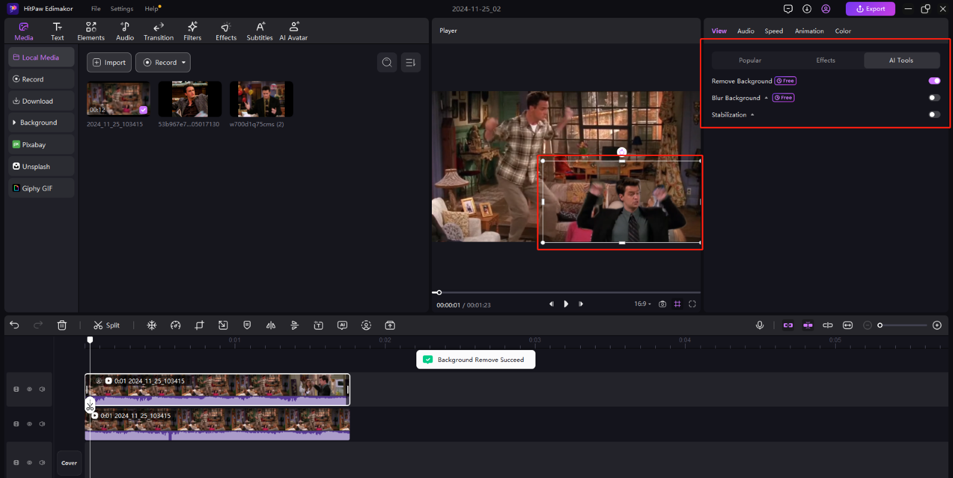Viewport: 953px width, 478px height.
Task: Click the Split button in timeline toolbar
Action: (107, 325)
